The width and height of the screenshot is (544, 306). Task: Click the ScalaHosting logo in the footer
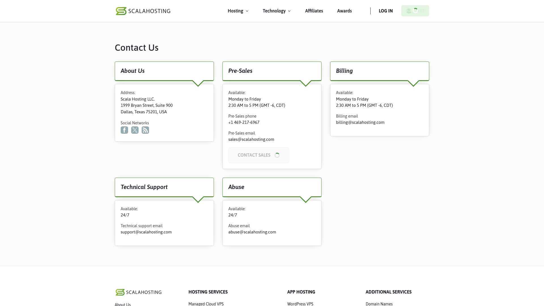click(x=138, y=292)
